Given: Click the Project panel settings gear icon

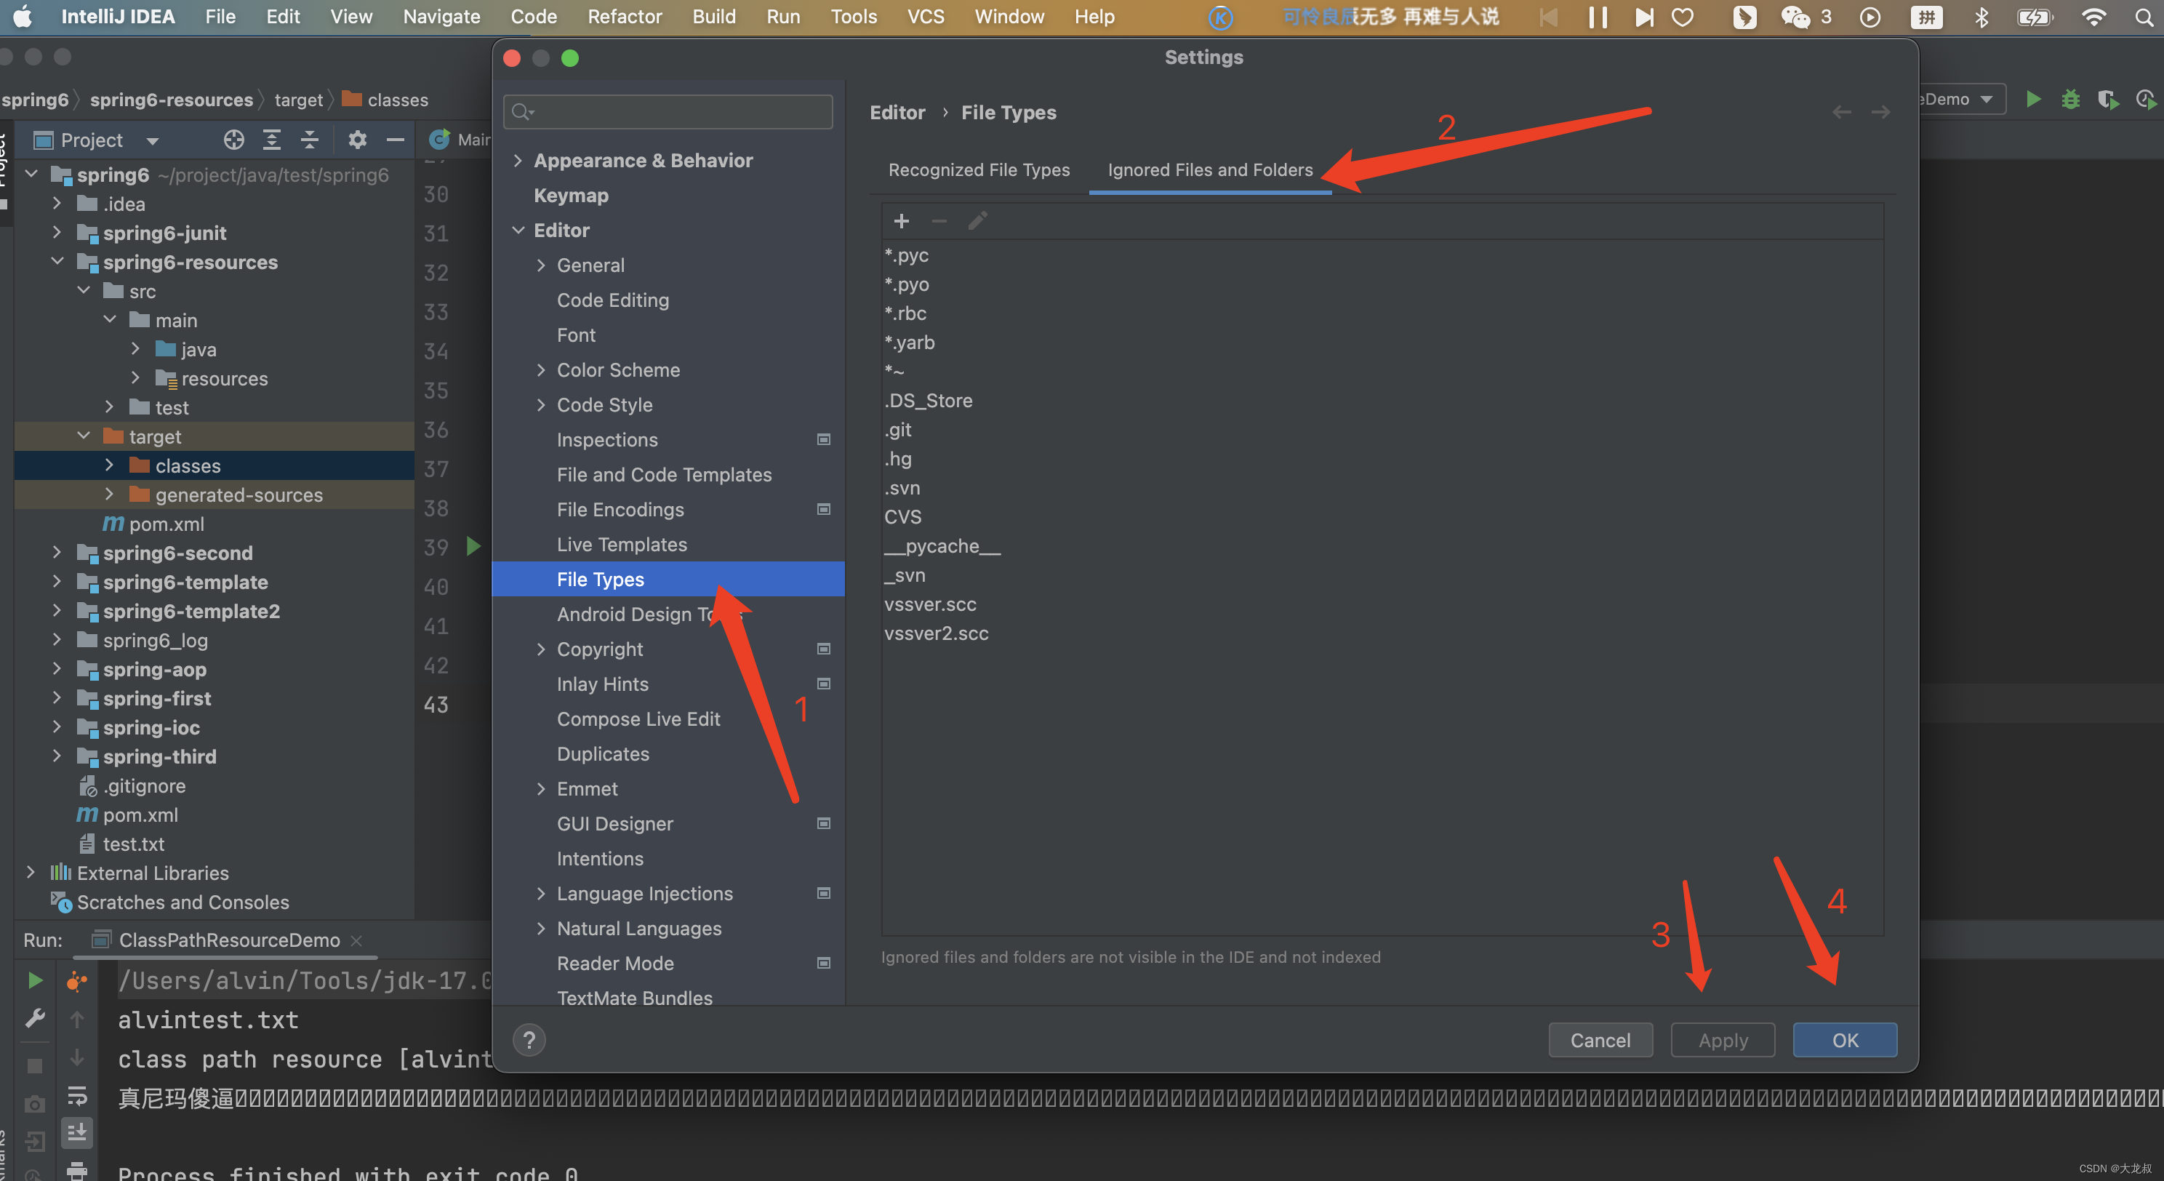Looking at the screenshot, I should tap(357, 140).
